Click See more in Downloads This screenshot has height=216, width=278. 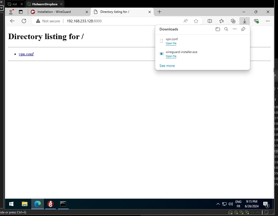(167, 66)
